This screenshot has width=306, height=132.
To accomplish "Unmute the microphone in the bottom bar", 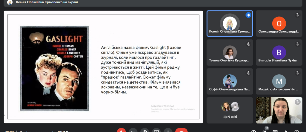I will tap(121, 131).
